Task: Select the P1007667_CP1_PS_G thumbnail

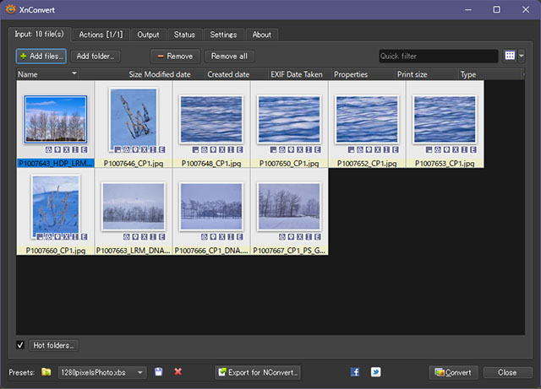Action: pos(289,207)
